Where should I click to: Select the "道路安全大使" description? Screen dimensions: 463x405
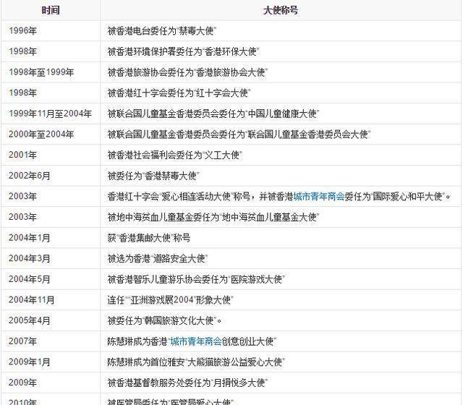point(158,258)
